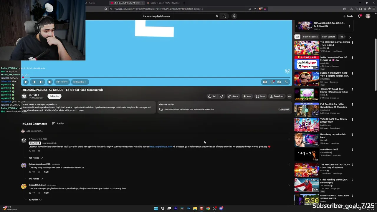Screen dimensions: 377x212
Task: Open menu for the Ep 8 playlist item
Action: click(x=349, y=26)
